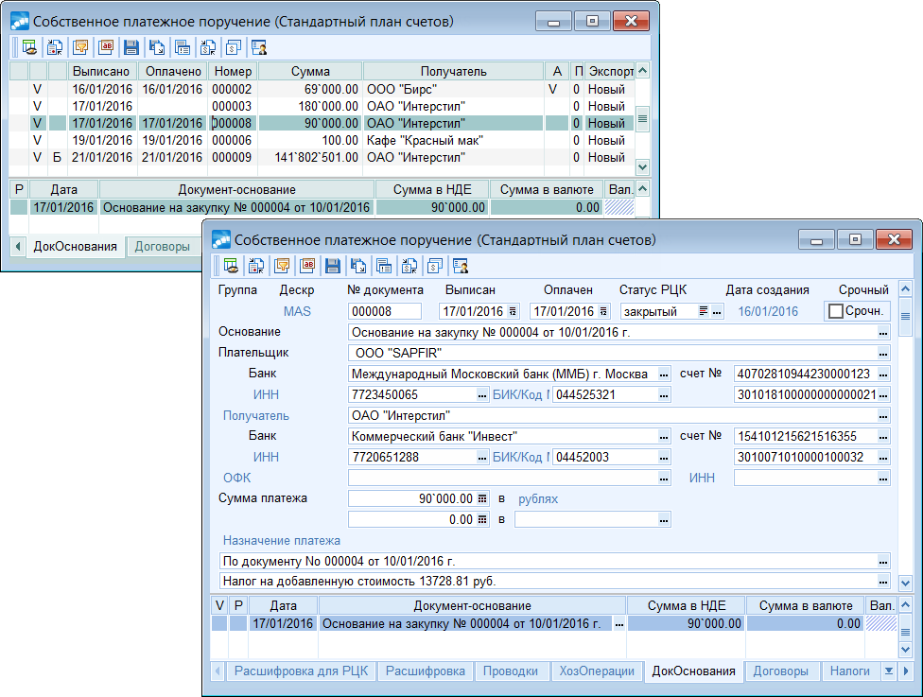This screenshot has width=923, height=697.
Task: Expand the tab overflow list next to Налоги
Action: tap(889, 671)
